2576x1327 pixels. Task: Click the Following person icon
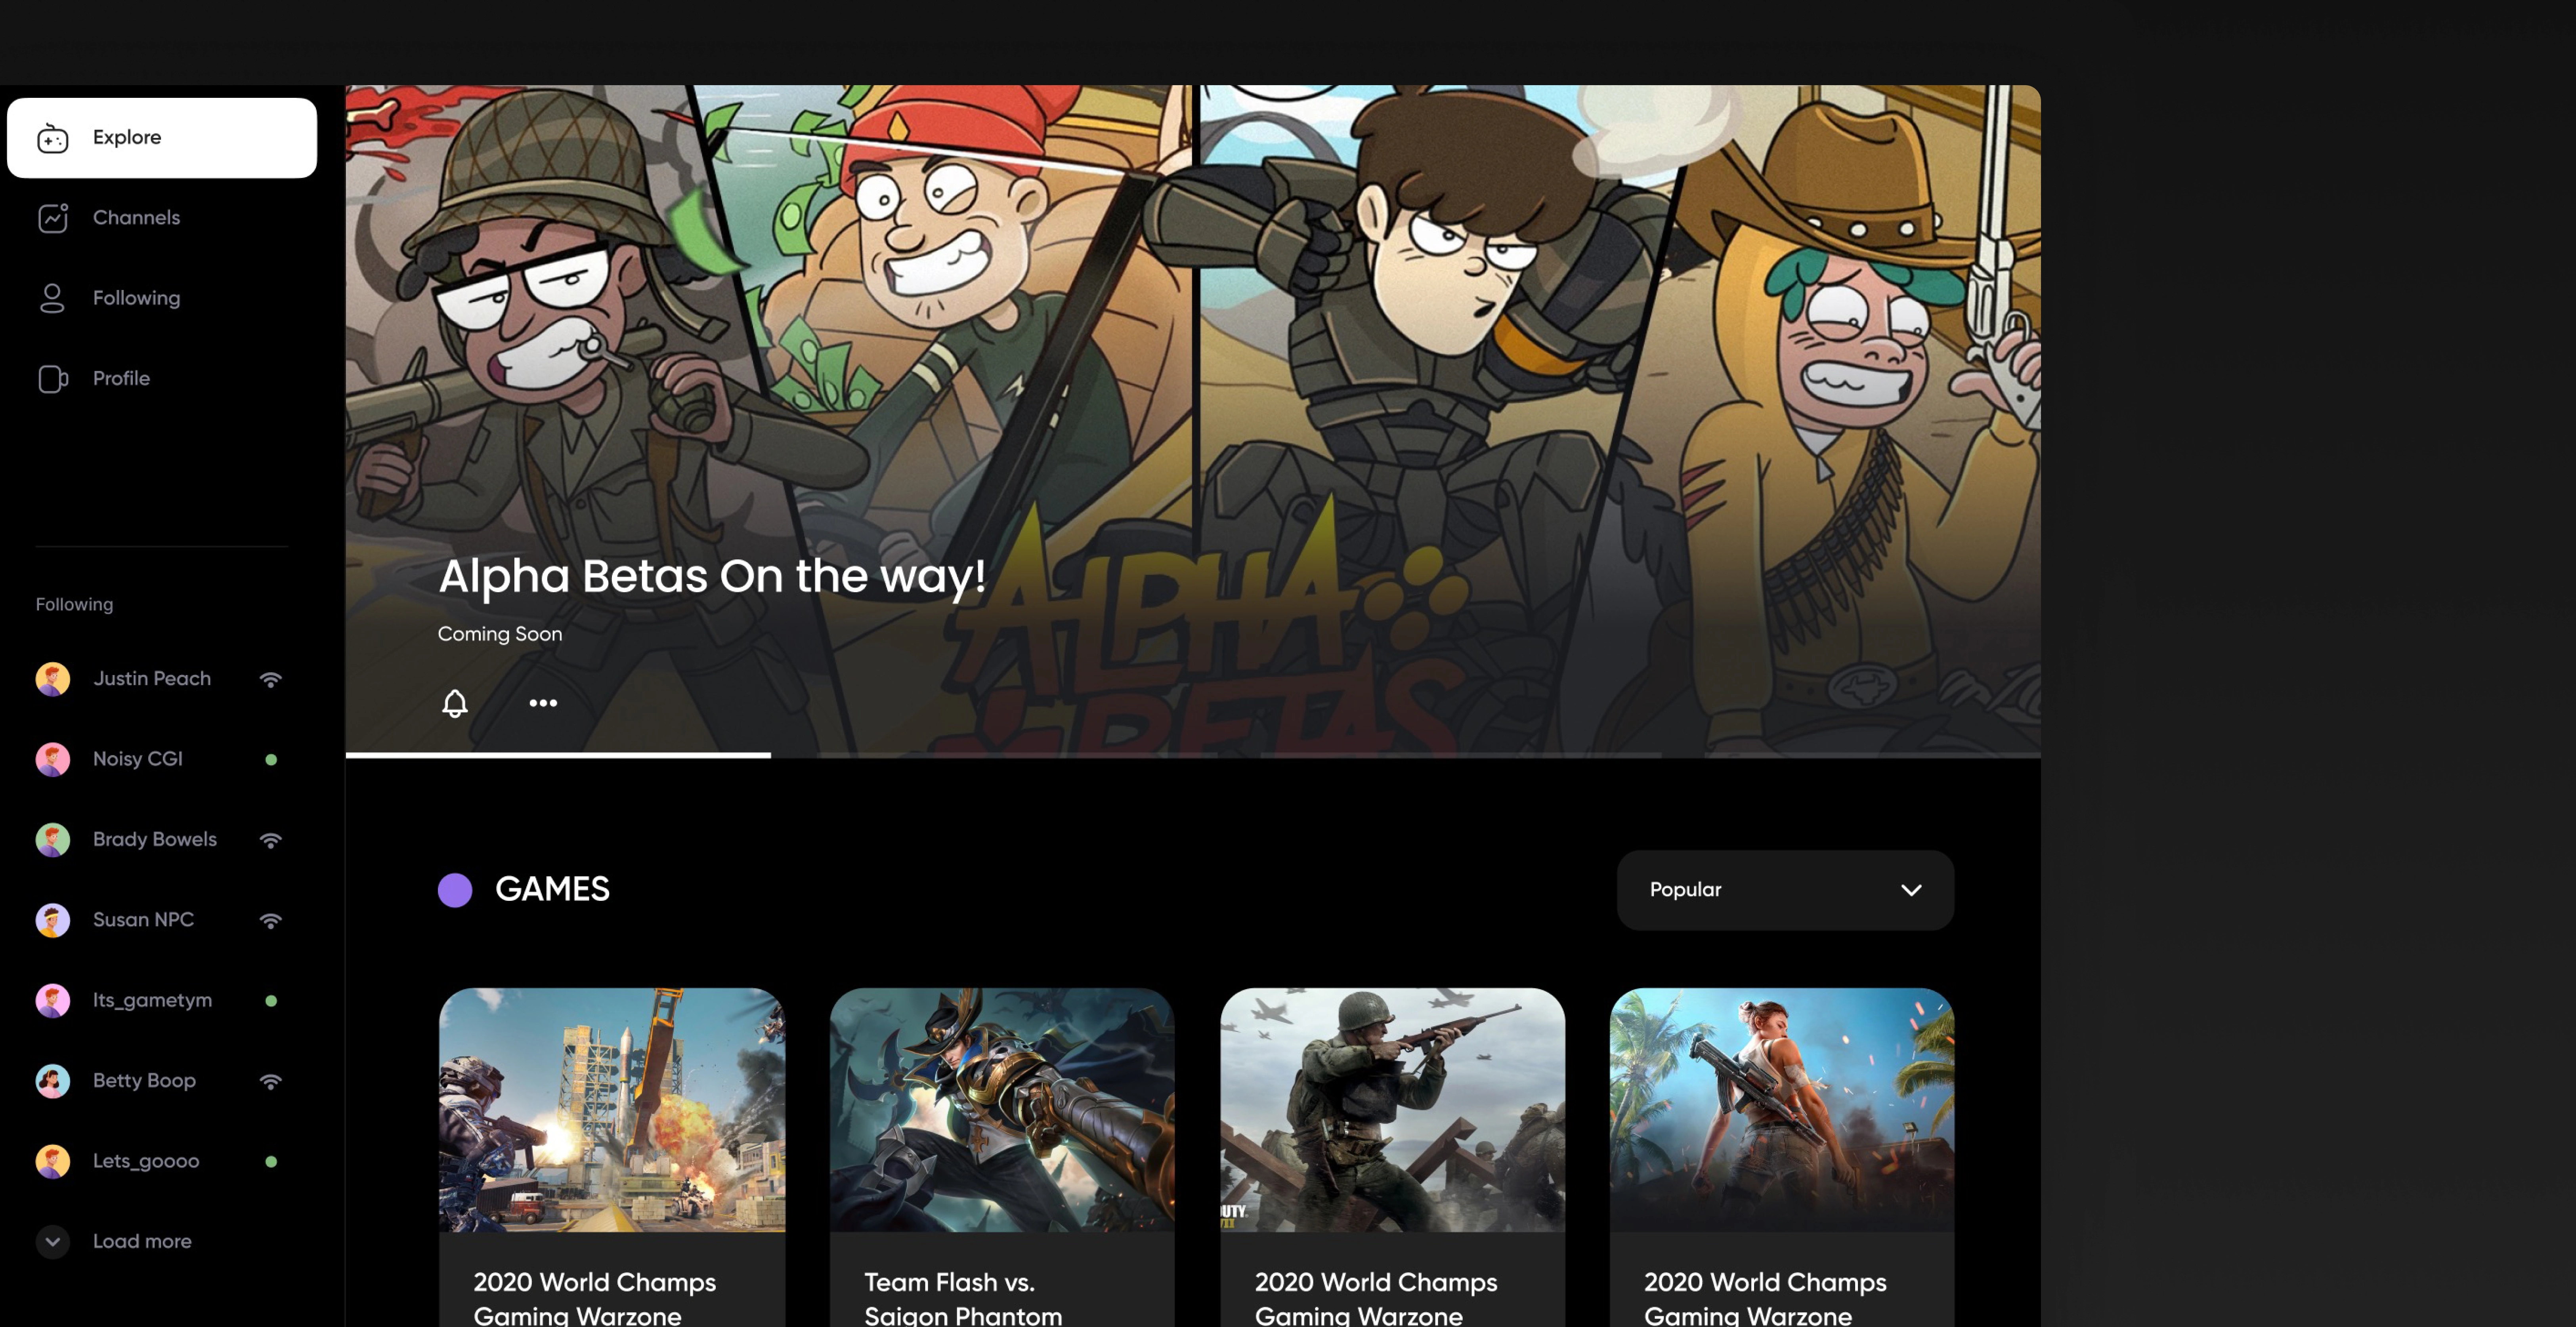tap(52, 298)
